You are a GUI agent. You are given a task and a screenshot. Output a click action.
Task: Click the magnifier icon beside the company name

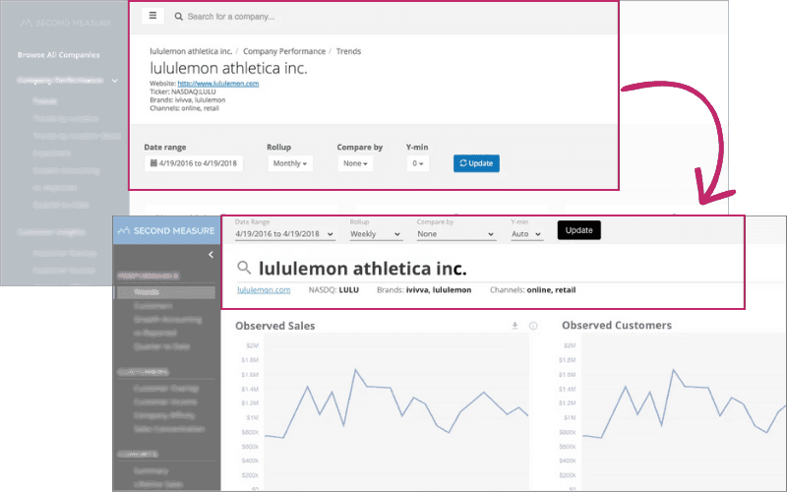coord(244,268)
